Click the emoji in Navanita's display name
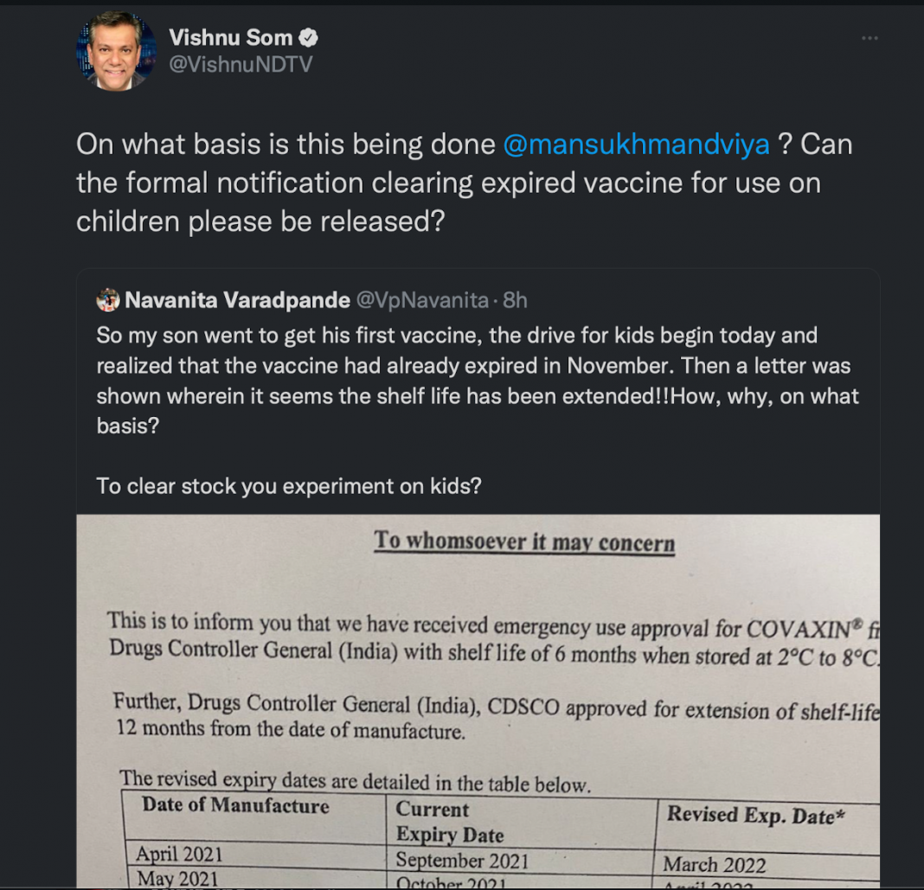Viewport: 924px width, 890px height. point(107,299)
